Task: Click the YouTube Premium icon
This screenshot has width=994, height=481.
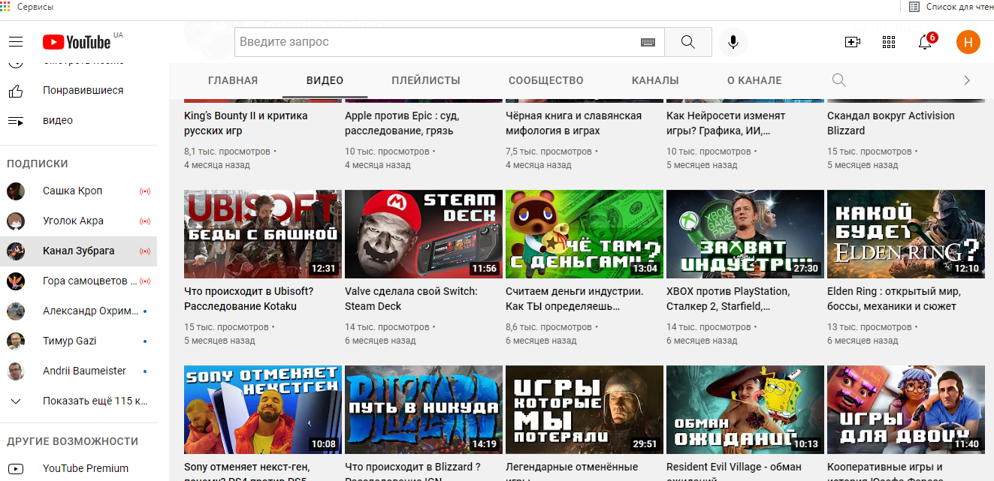Action: coord(16,468)
